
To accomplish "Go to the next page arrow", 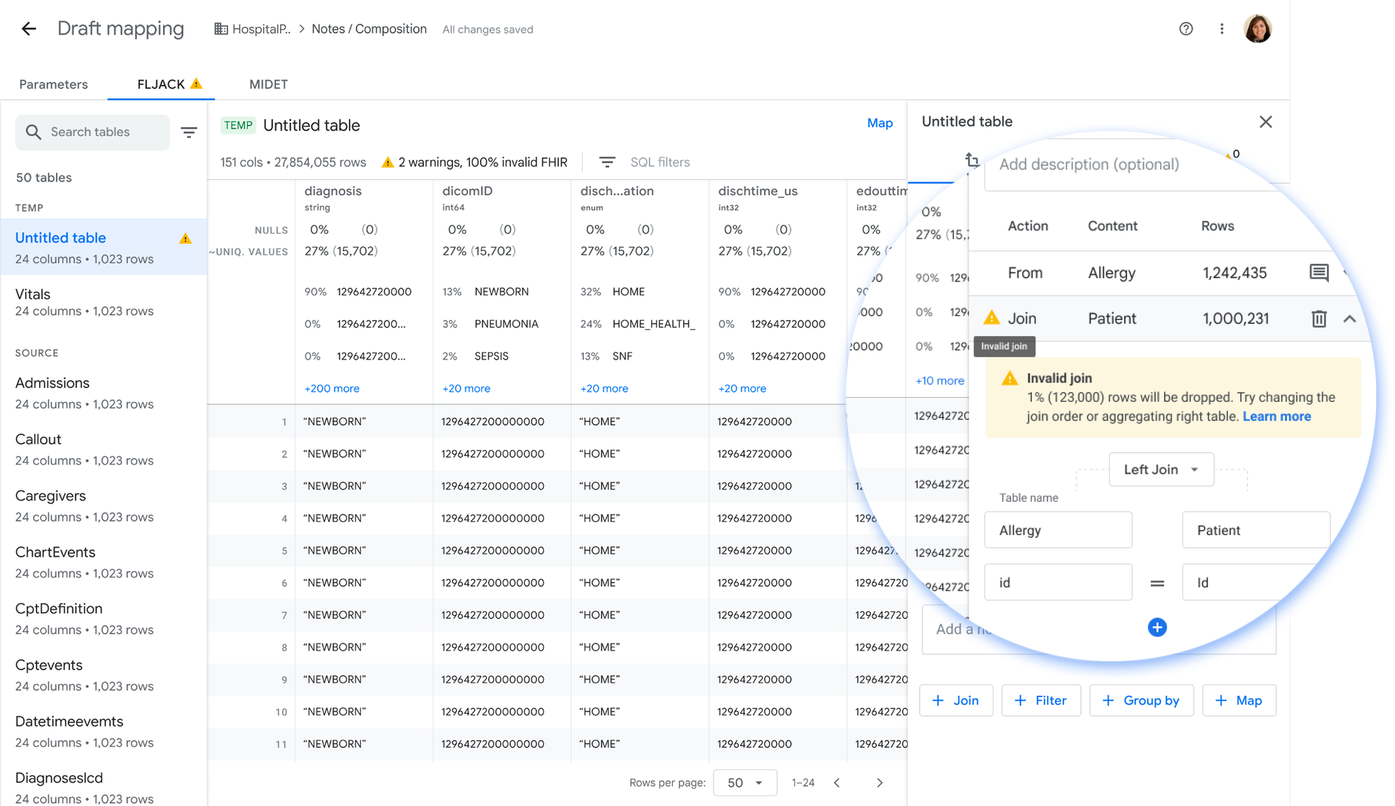I will [879, 783].
